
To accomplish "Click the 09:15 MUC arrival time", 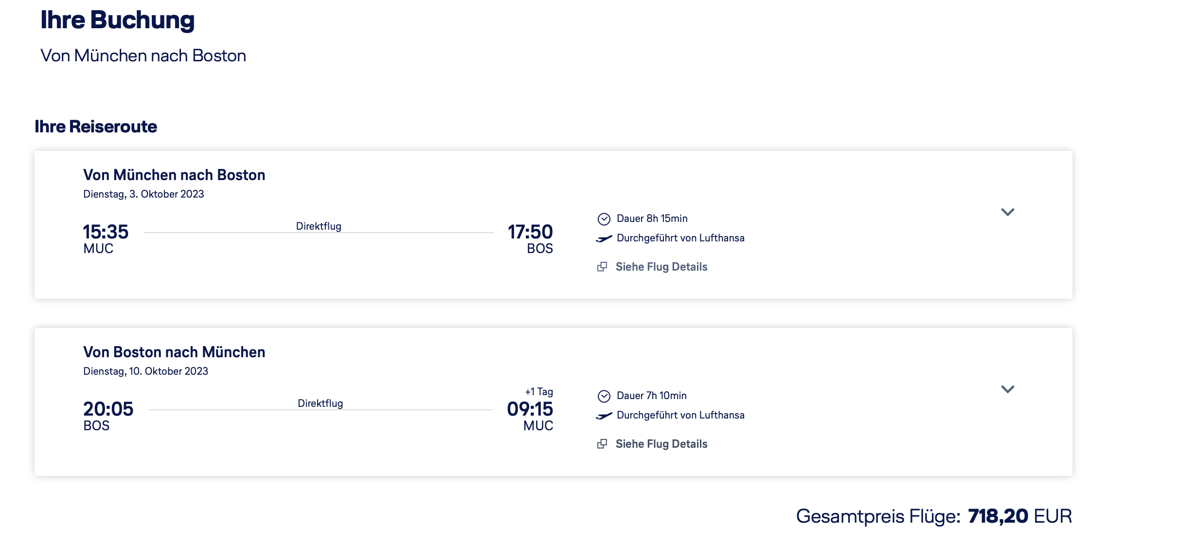I will pos(530,409).
